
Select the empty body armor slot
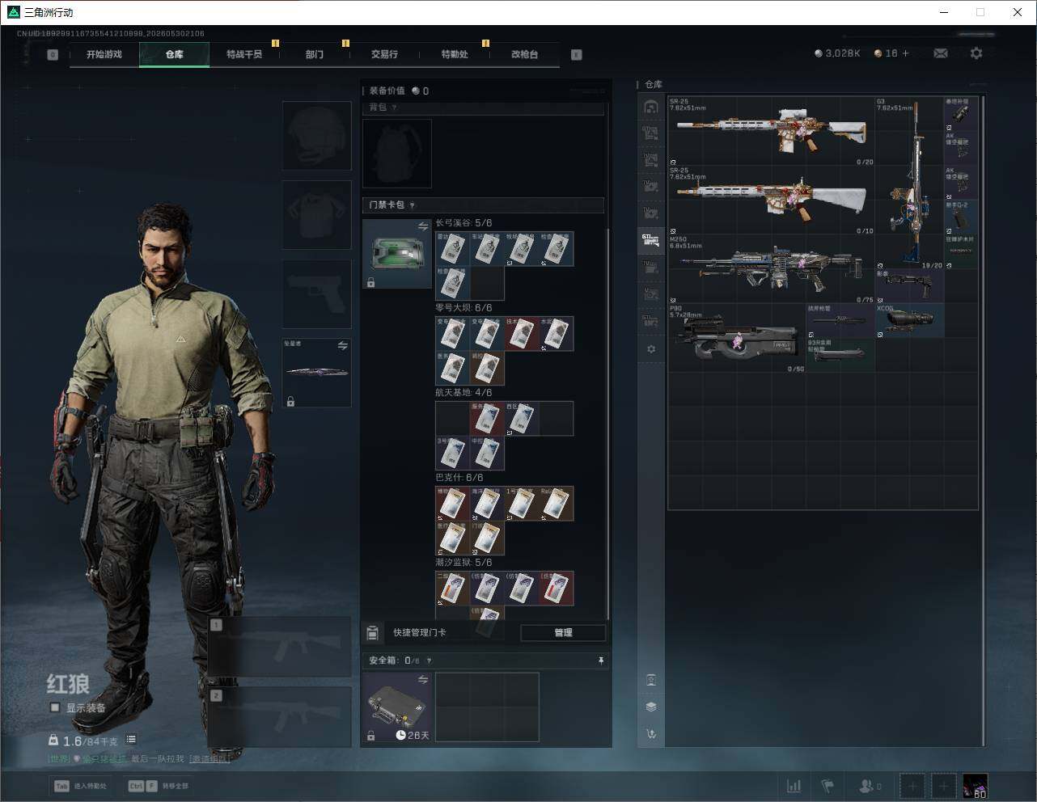pos(316,214)
